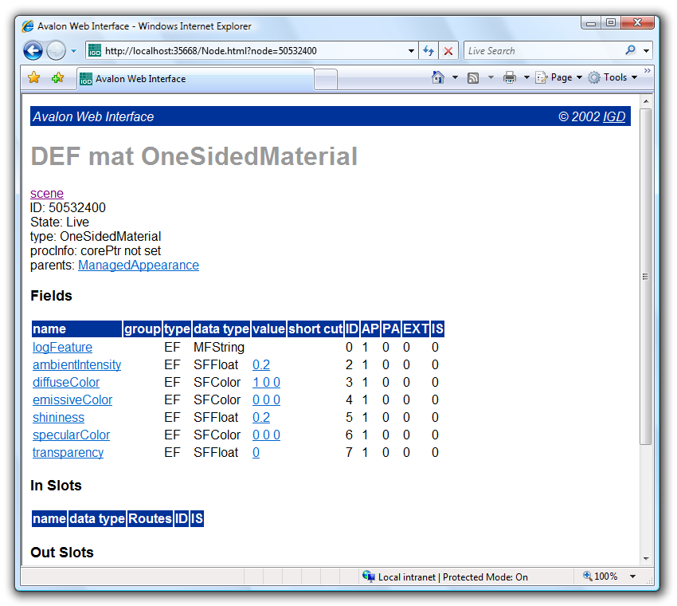Click the 100% zoom level button
The height and width of the screenshot is (606, 677).
(601, 576)
